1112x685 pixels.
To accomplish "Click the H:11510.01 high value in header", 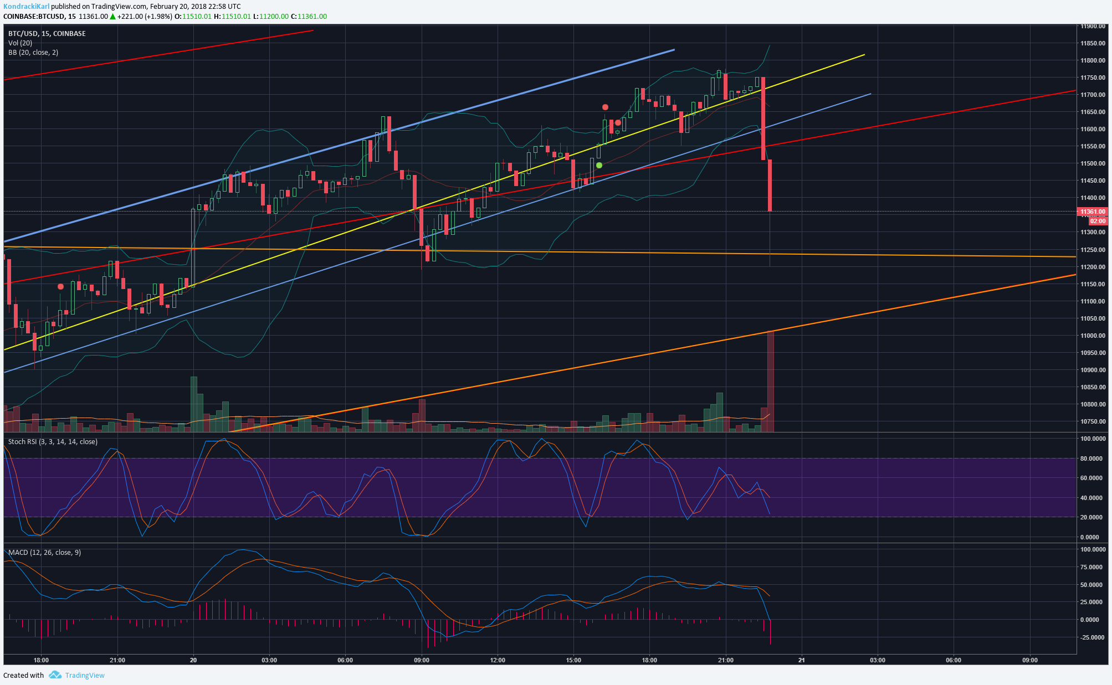I will tap(233, 17).
